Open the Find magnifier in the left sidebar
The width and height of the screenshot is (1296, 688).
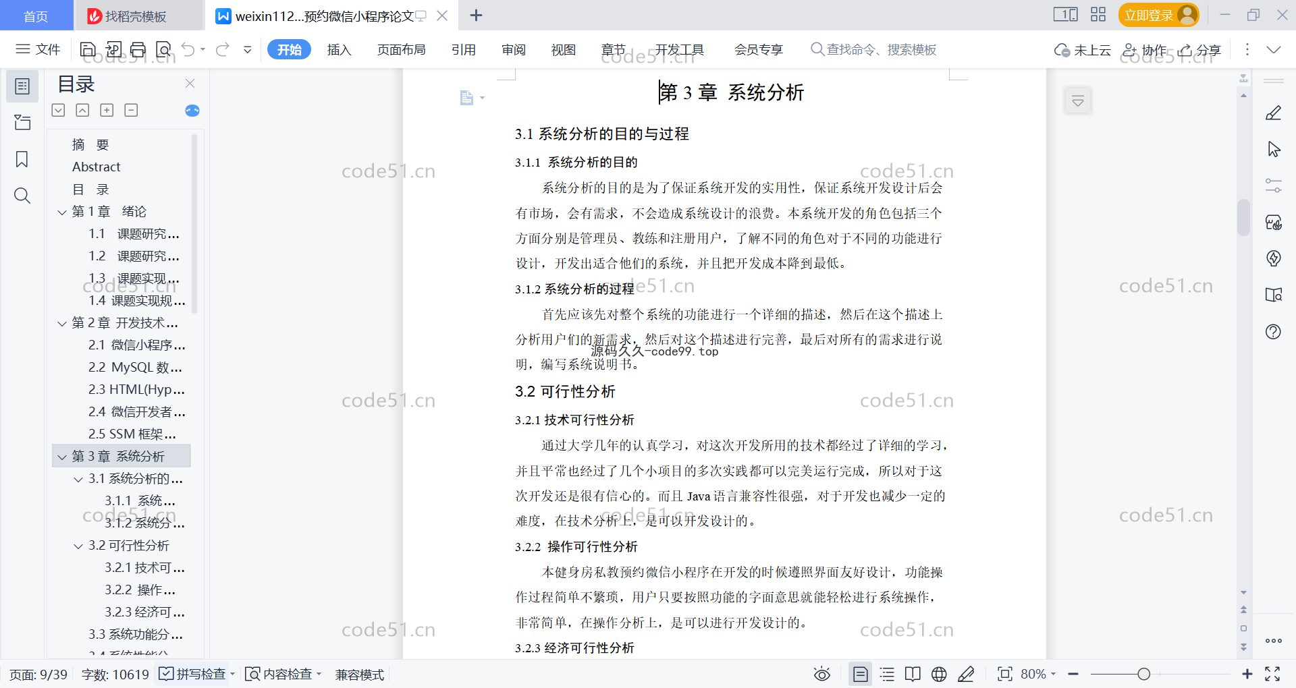(x=22, y=196)
